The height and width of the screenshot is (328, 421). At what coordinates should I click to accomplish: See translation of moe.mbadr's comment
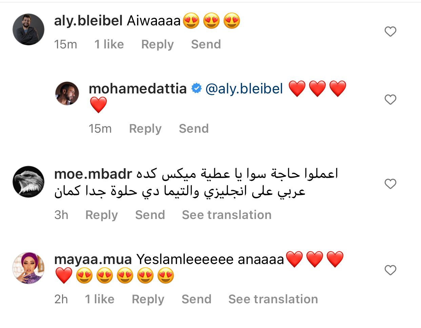226,215
